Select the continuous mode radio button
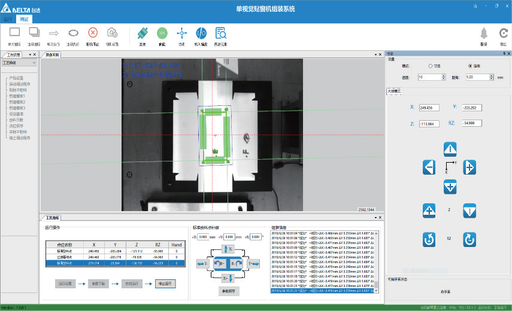 [470, 66]
